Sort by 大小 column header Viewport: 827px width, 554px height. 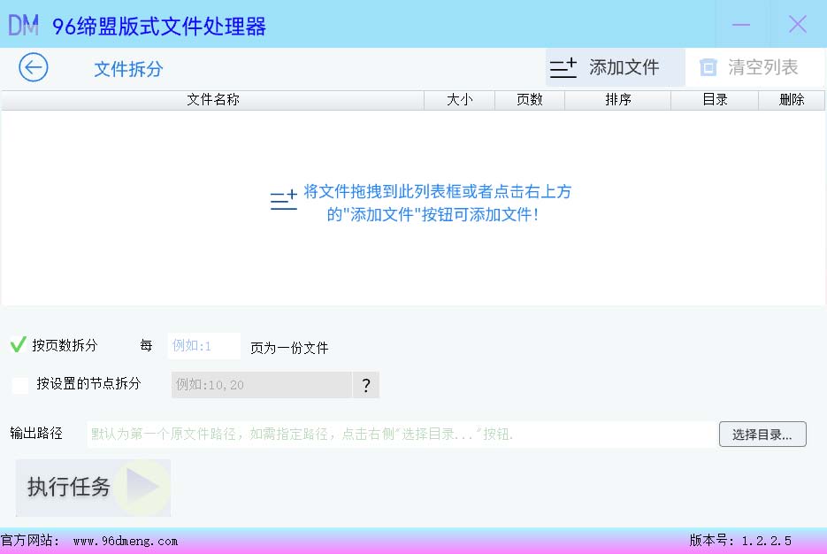[459, 100]
